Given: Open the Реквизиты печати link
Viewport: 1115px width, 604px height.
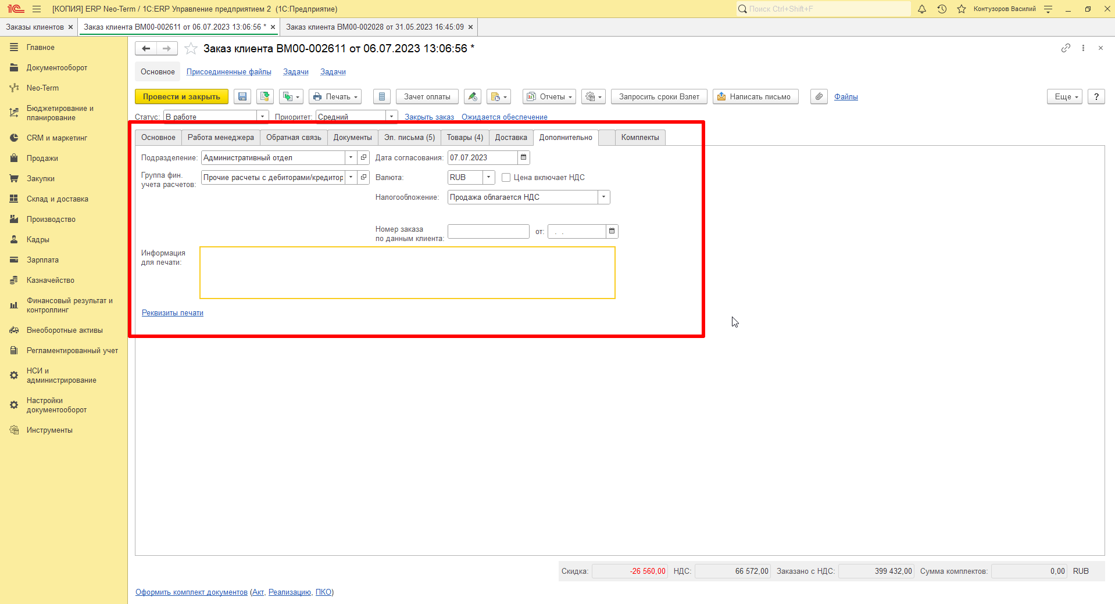Looking at the screenshot, I should tap(173, 313).
